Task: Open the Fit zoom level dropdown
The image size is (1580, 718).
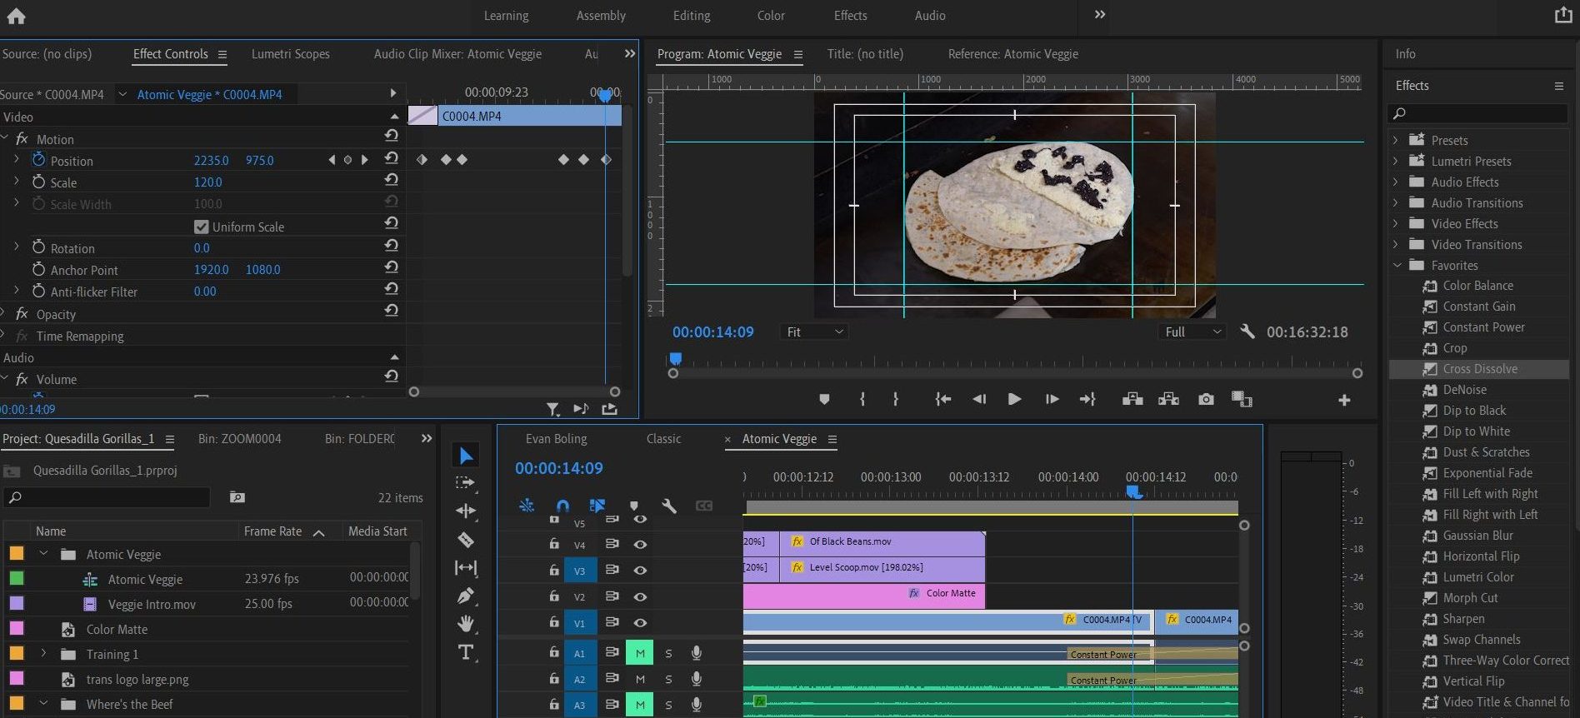Action: (x=814, y=332)
